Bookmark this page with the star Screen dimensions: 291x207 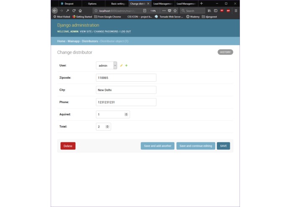click(175, 11)
